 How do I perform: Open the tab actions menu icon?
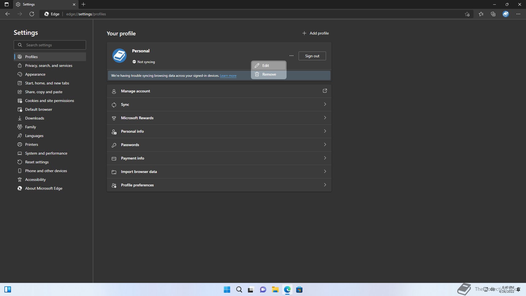7,4
